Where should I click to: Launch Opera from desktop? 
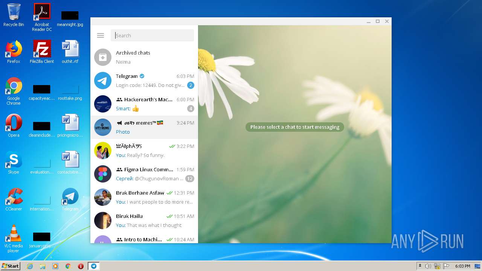point(14,126)
